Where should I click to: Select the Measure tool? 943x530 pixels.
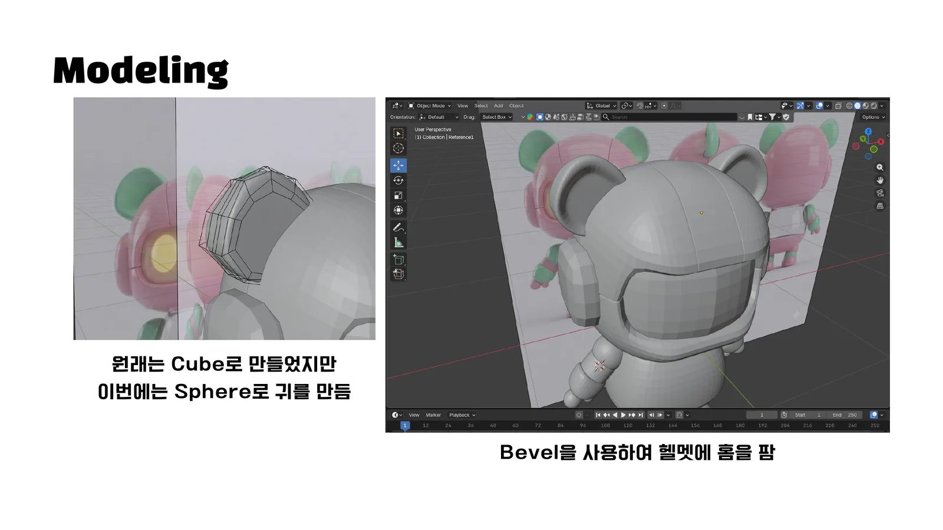pyautogui.click(x=398, y=243)
